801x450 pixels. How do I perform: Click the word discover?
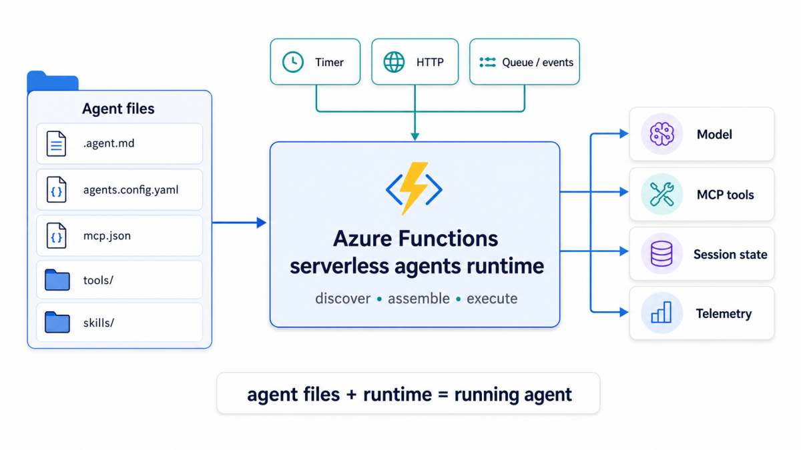coord(342,299)
